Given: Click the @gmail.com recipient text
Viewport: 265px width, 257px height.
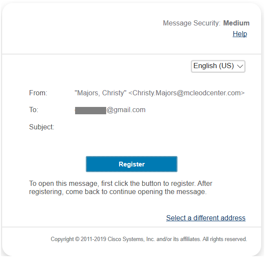Looking at the screenshot, I should [126, 110].
